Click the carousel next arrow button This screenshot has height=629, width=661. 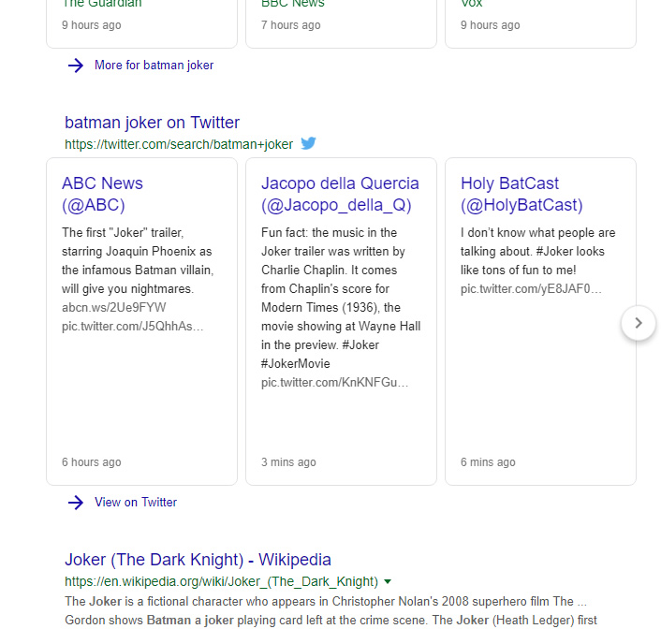(x=639, y=323)
